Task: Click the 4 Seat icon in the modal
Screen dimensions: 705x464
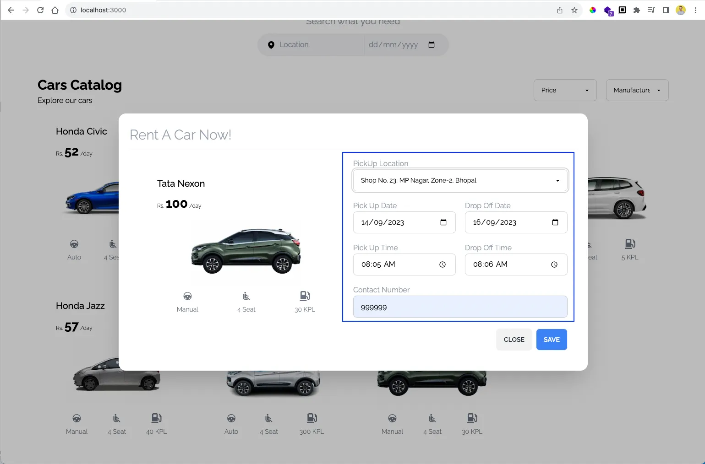Action: pos(246,296)
